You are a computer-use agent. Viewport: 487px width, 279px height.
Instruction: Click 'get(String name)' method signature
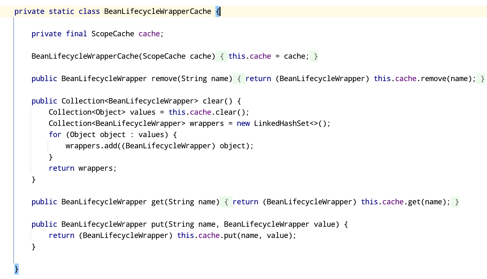(x=185, y=202)
